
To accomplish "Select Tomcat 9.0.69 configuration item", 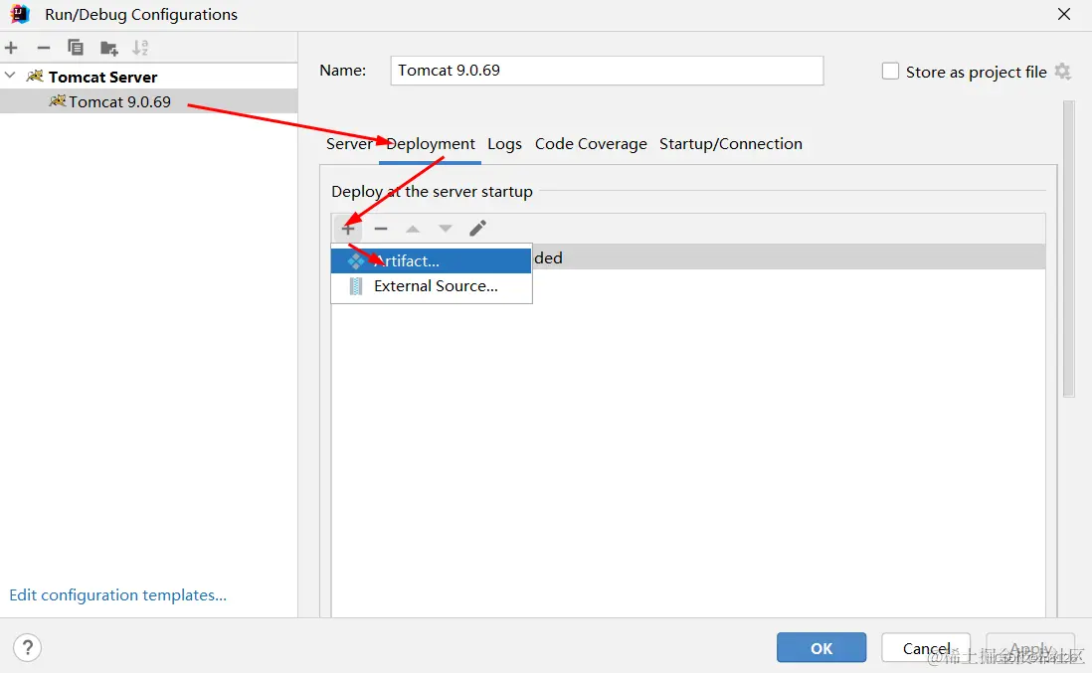I will pyautogui.click(x=148, y=101).
